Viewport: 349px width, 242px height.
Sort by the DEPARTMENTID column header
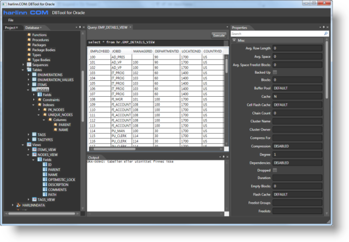tap(167, 51)
